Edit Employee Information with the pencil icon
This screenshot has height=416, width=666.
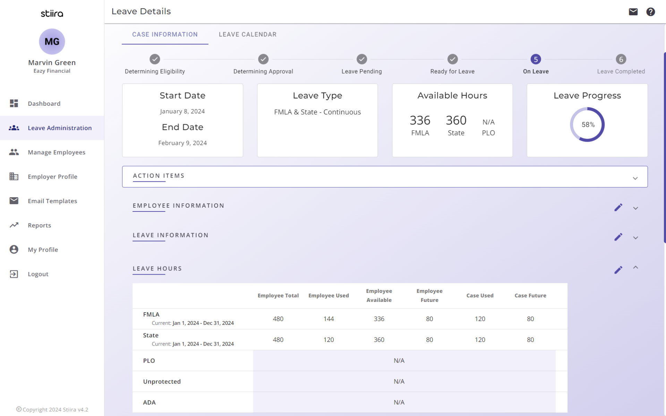[x=618, y=208]
